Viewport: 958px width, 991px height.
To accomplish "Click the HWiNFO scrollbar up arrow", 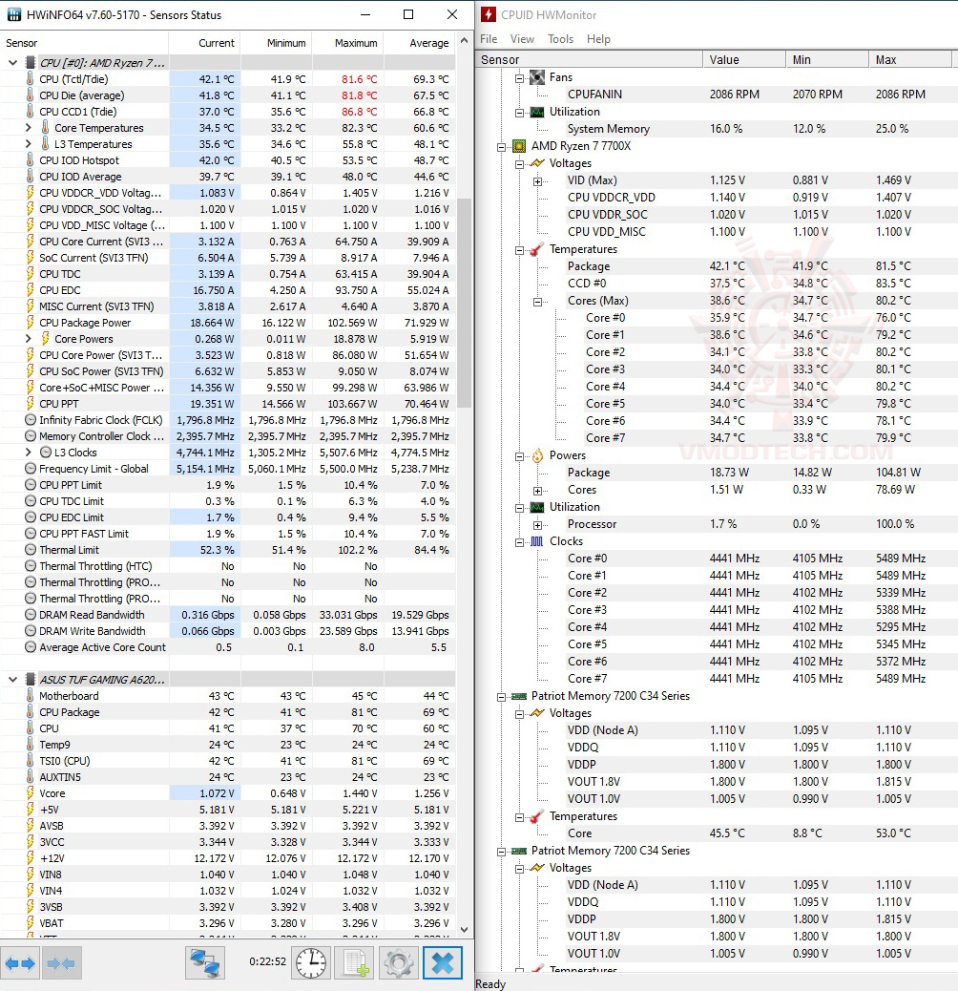I will (464, 40).
